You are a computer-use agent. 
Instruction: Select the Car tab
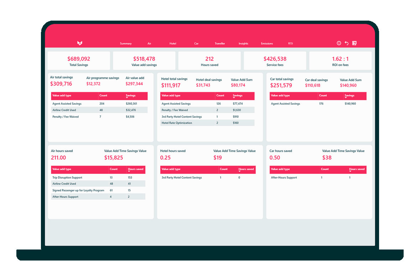point(196,44)
